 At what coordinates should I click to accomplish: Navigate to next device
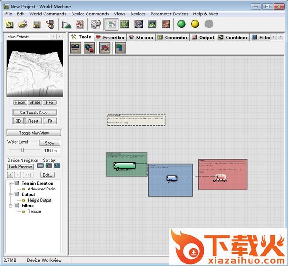point(17,175)
